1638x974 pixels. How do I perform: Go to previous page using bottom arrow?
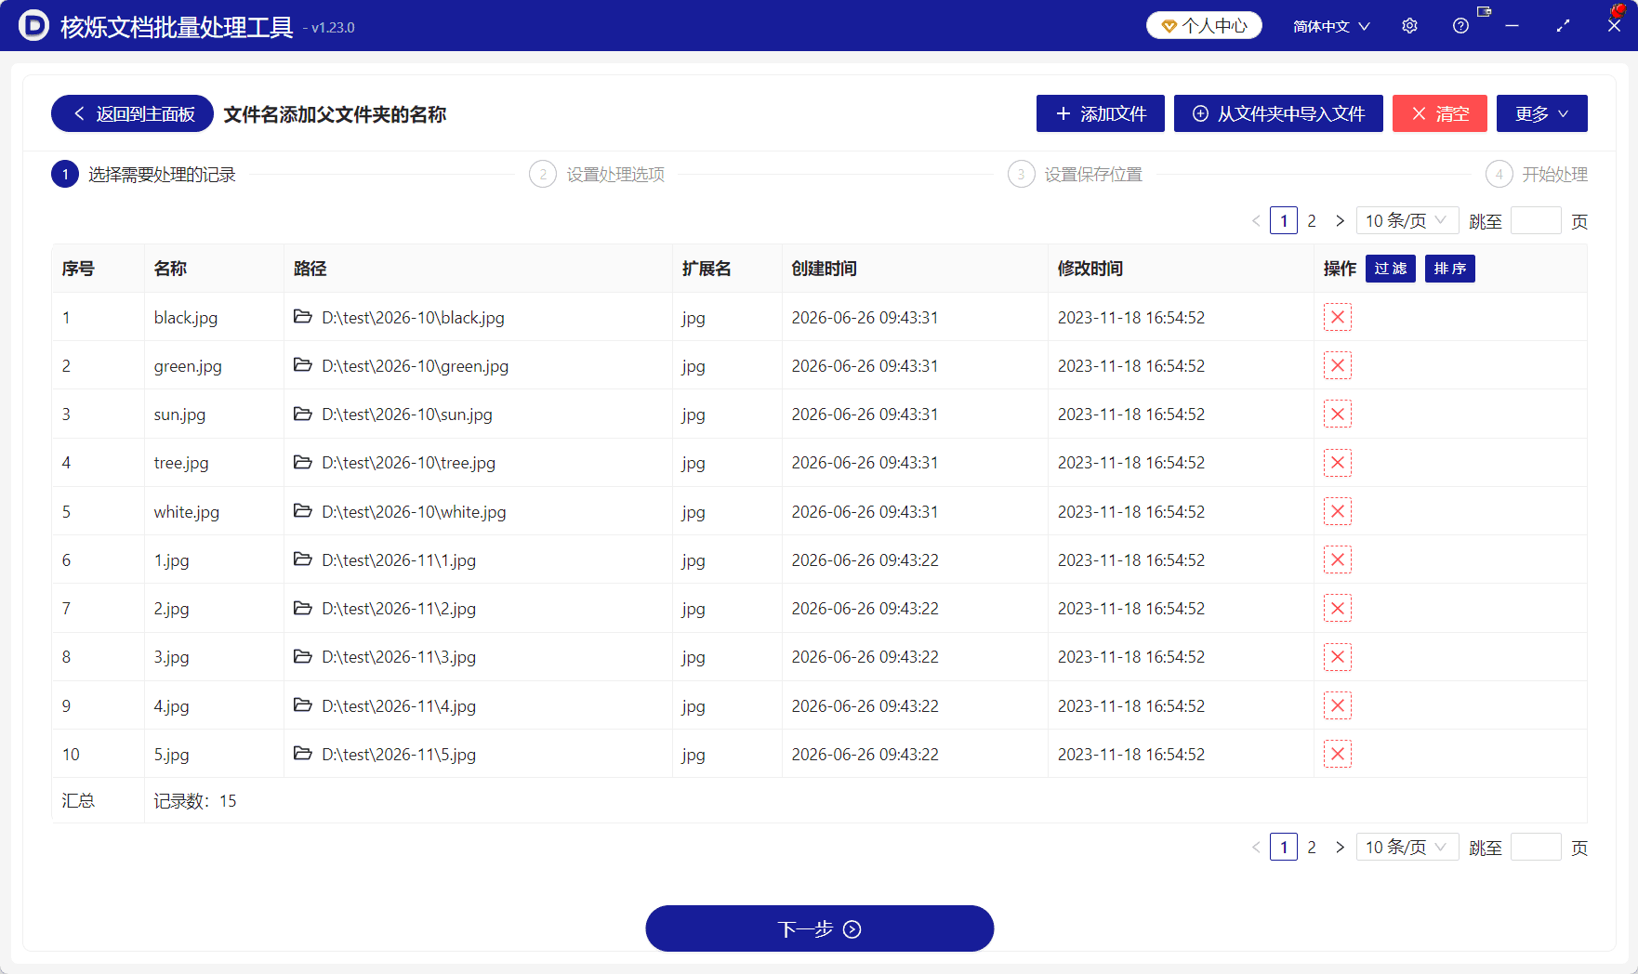coord(1256,847)
